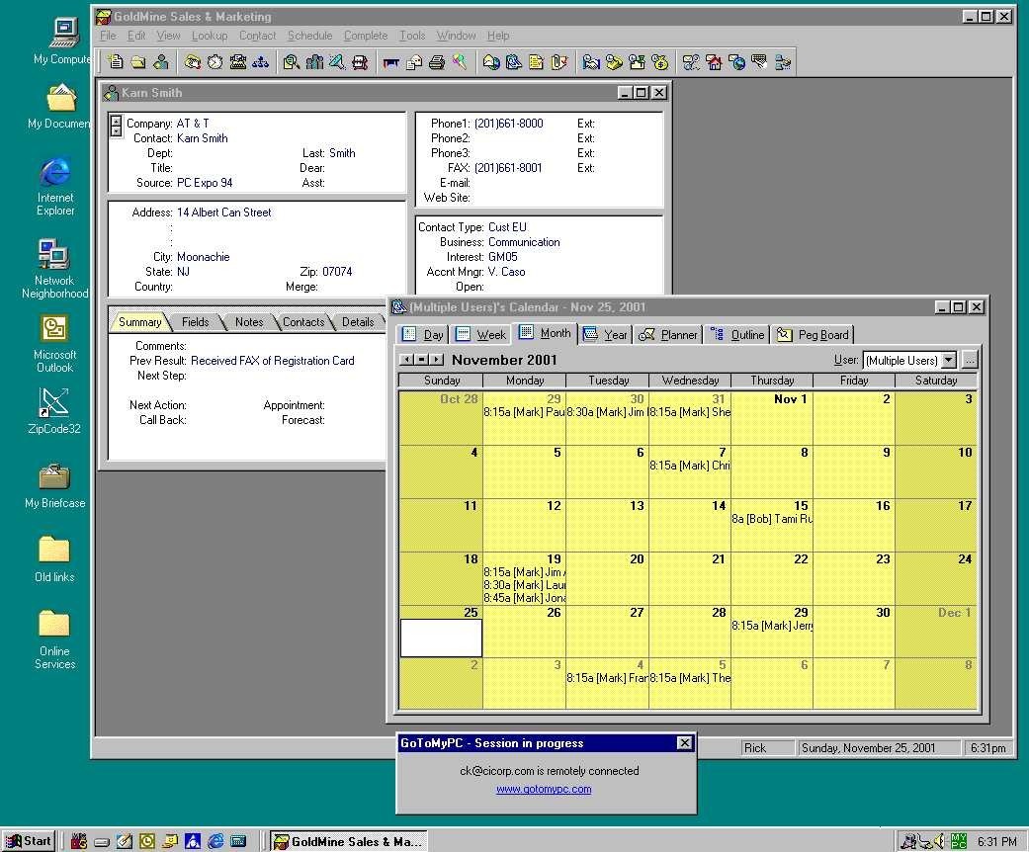Click the new record toolbar icon

click(116, 62)
